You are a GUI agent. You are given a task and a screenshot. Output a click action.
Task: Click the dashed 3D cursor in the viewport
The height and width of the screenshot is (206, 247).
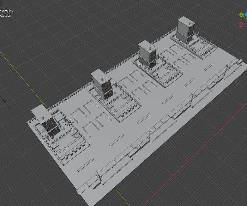coord(67,122)
